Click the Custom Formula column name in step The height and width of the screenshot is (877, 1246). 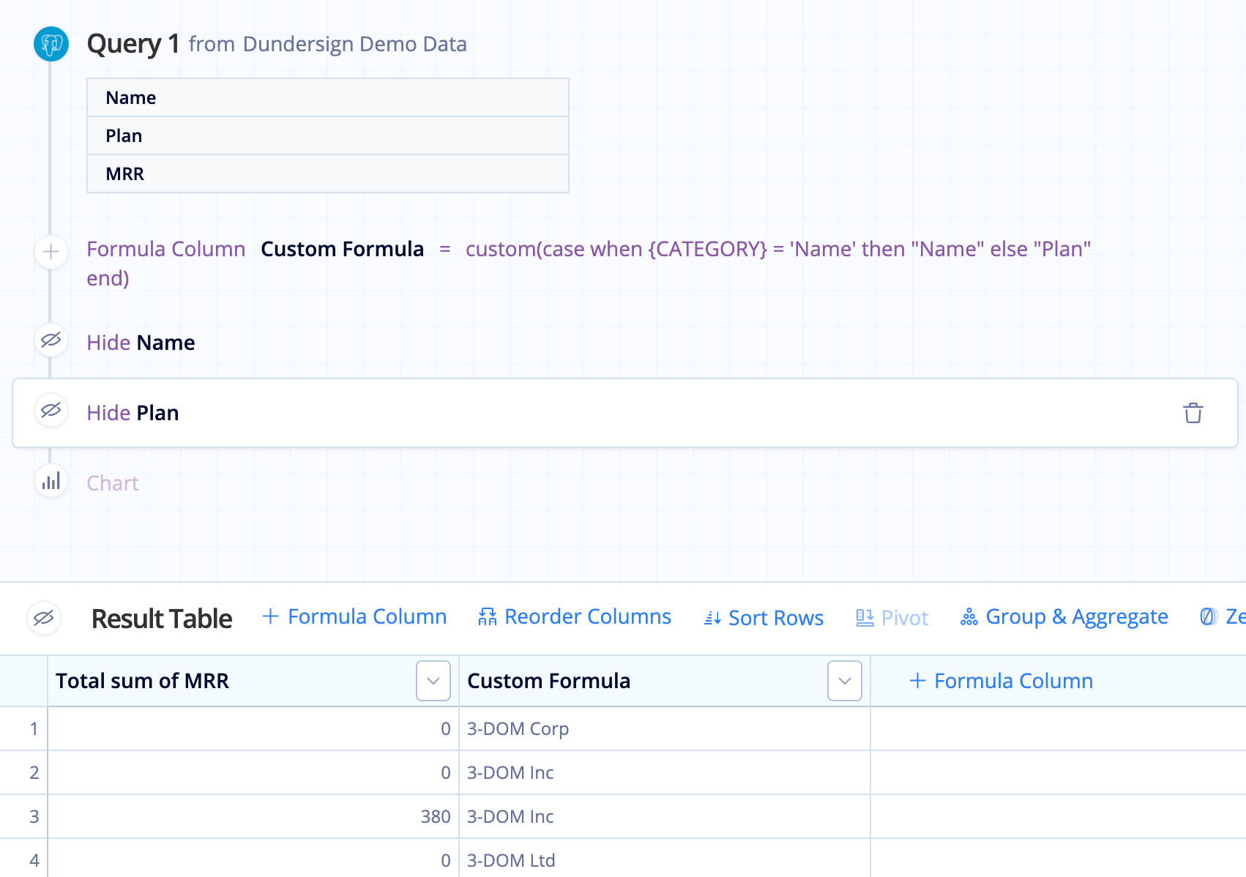[343, 249]
